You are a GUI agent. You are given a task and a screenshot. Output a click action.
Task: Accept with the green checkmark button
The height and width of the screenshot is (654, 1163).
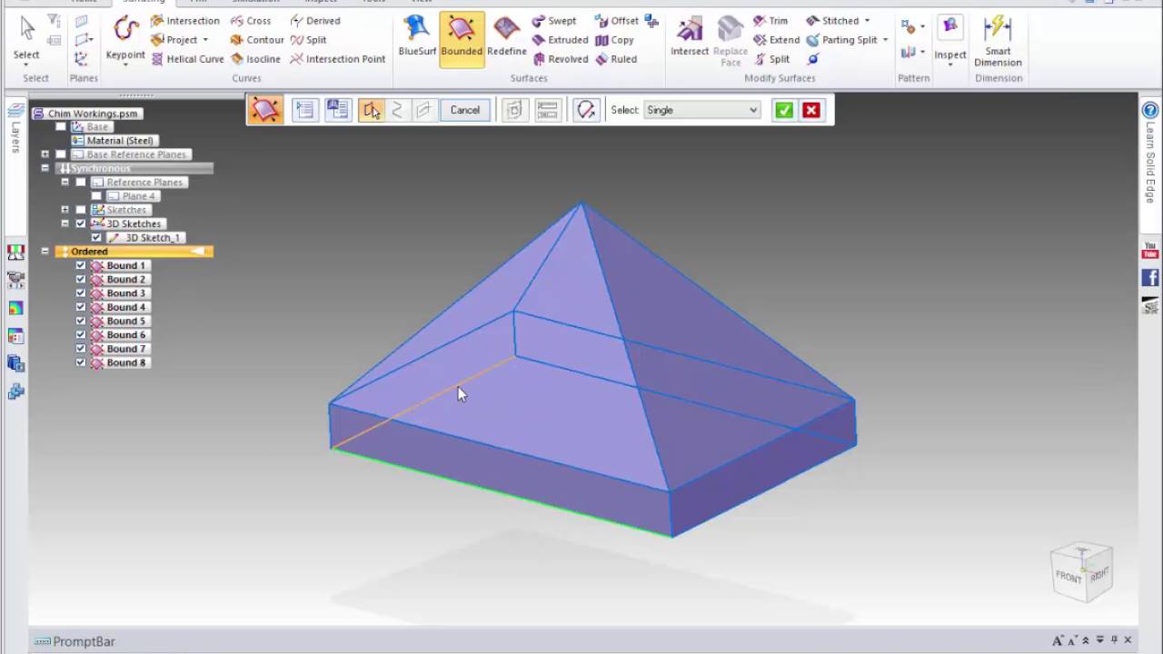click(x=784, y=111)
